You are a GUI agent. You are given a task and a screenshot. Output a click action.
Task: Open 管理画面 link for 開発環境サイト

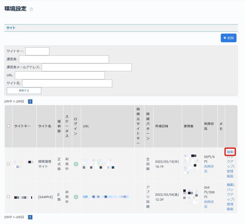[x=230, y=174]
